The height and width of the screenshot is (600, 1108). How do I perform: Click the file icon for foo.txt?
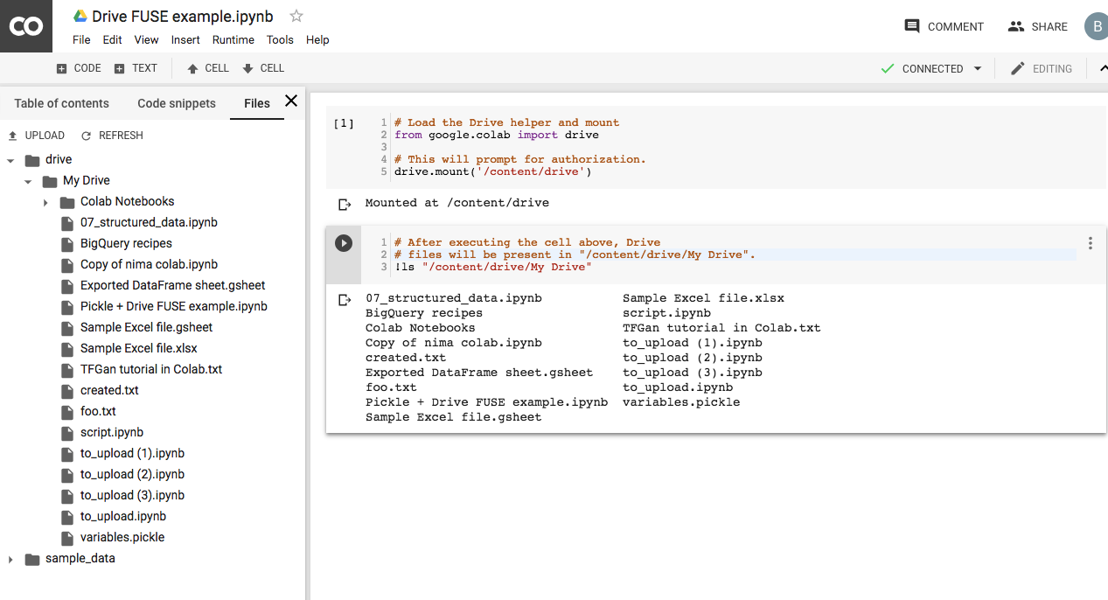(67, 412)
